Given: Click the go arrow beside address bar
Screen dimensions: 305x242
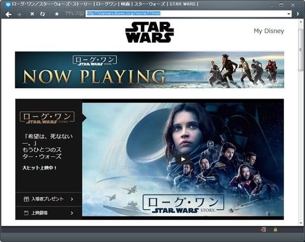Looking at the screenshot, I should coord(298,14).
